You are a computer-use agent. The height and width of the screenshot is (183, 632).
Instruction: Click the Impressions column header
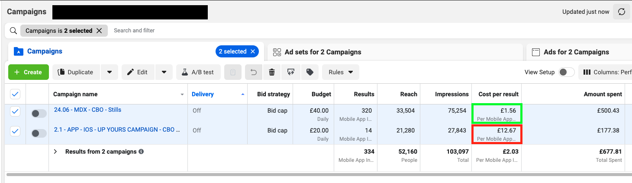(452, 94)
